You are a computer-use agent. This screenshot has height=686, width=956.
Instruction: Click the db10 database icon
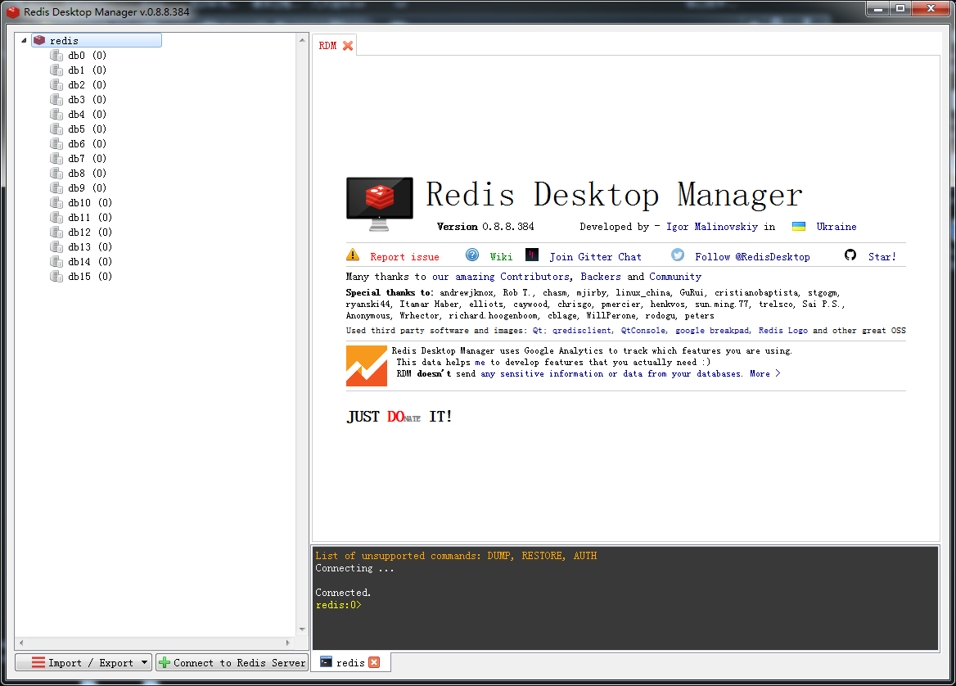tap(56, 202)
